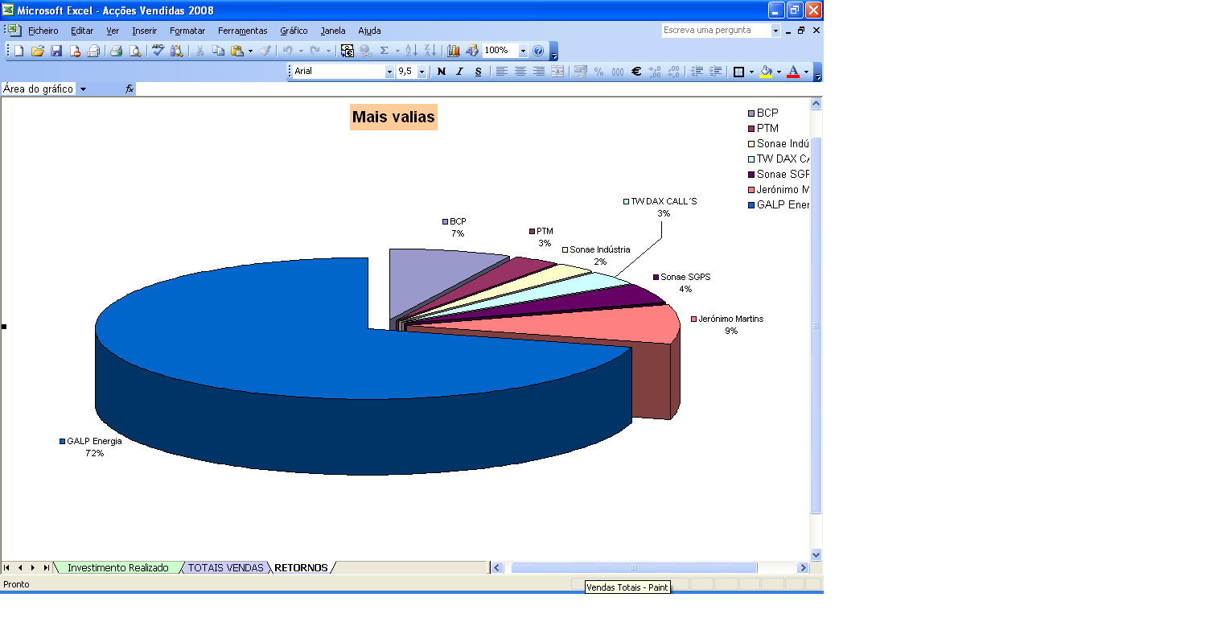The width and height of the screenshot is (1205, 618).
Task: Go to the last sheet tab arrow
Action: click(47, 567)
